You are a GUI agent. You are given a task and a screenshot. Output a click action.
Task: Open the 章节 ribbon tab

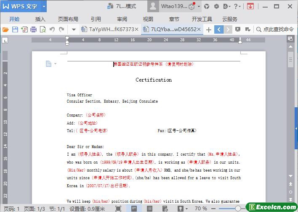click(x=174, y=19)
